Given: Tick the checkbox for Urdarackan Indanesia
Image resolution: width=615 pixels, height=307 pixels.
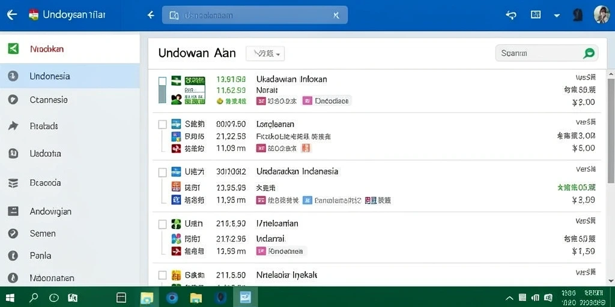Looking at the screenshot, I should 162,172.
